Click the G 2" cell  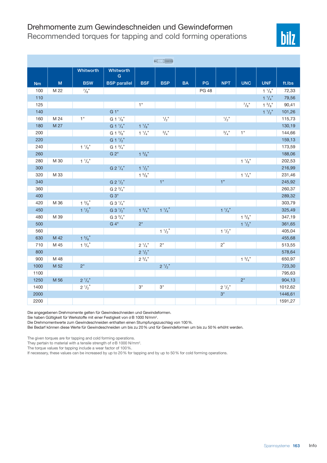click(x=114, y=154)
